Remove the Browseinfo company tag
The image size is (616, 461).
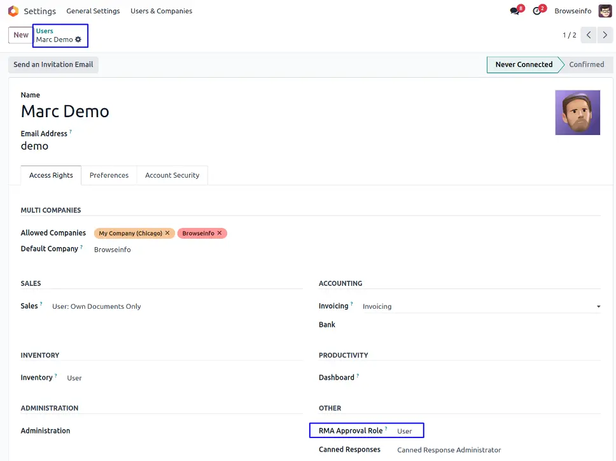(x=220, y=233)
